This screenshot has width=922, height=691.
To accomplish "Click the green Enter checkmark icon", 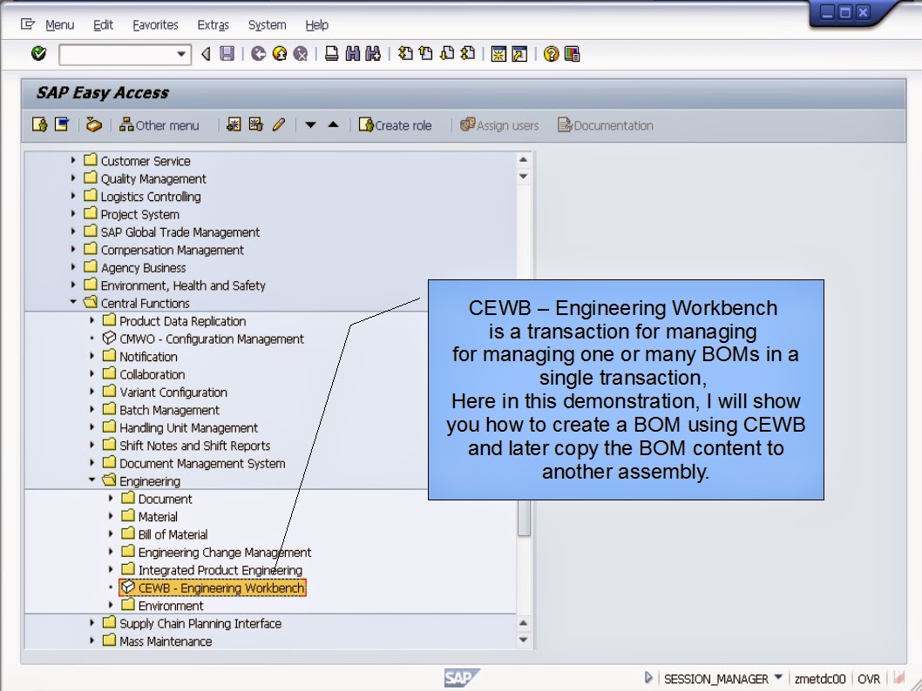I will click(37, 54).
